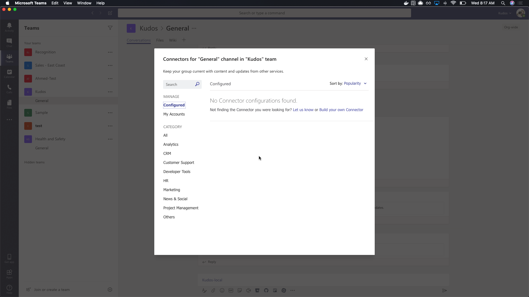Open Spotlight search in macOS menu bar

pos(503,3)
